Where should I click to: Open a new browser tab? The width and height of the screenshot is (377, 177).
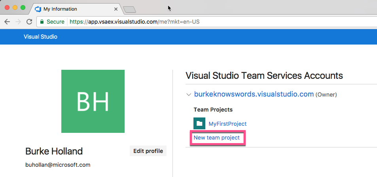tap(129, 9)
